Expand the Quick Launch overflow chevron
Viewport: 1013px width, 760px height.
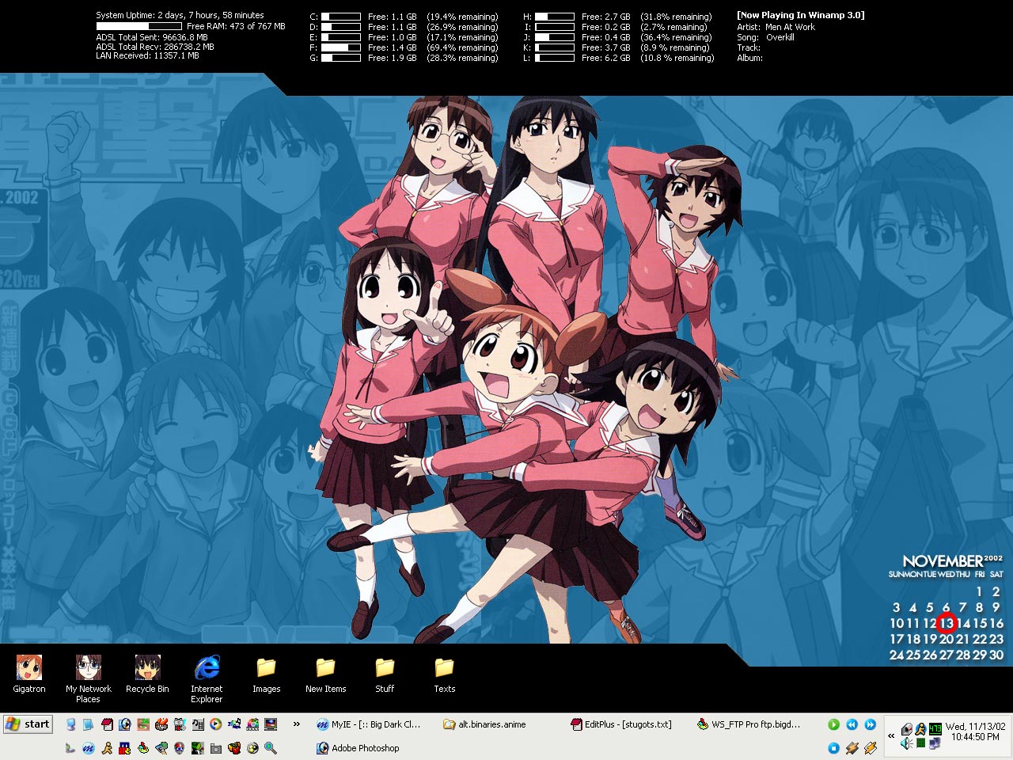click(297, 724)
